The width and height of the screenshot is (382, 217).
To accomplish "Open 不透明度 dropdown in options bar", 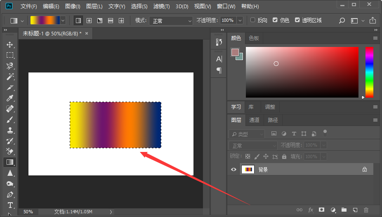I will pos(240,21).
